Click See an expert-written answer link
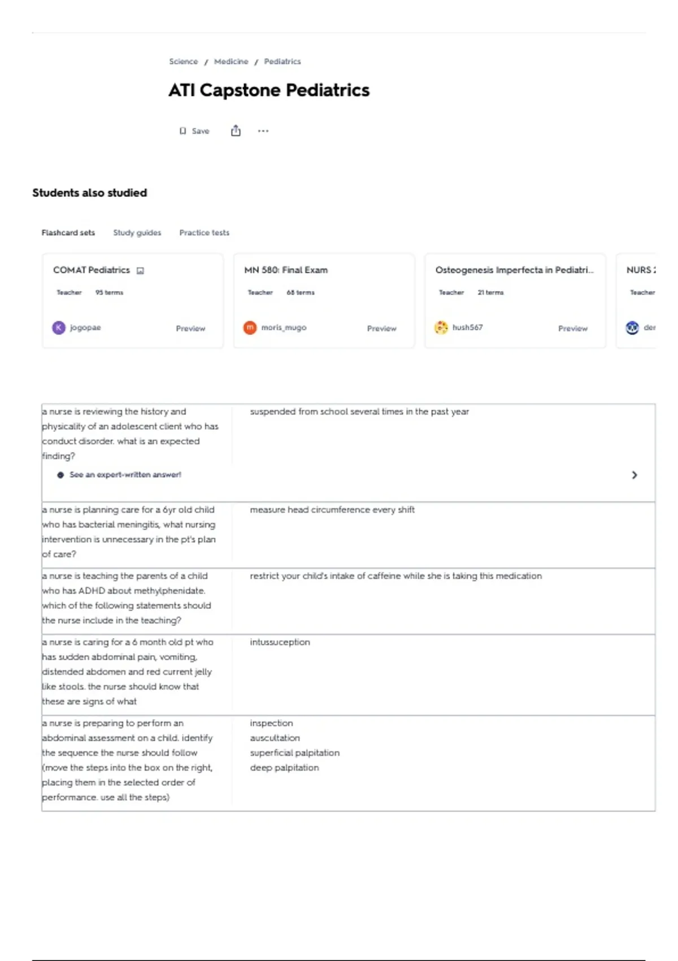The height and width of the screenshot is (961, 678). [125, 475]
